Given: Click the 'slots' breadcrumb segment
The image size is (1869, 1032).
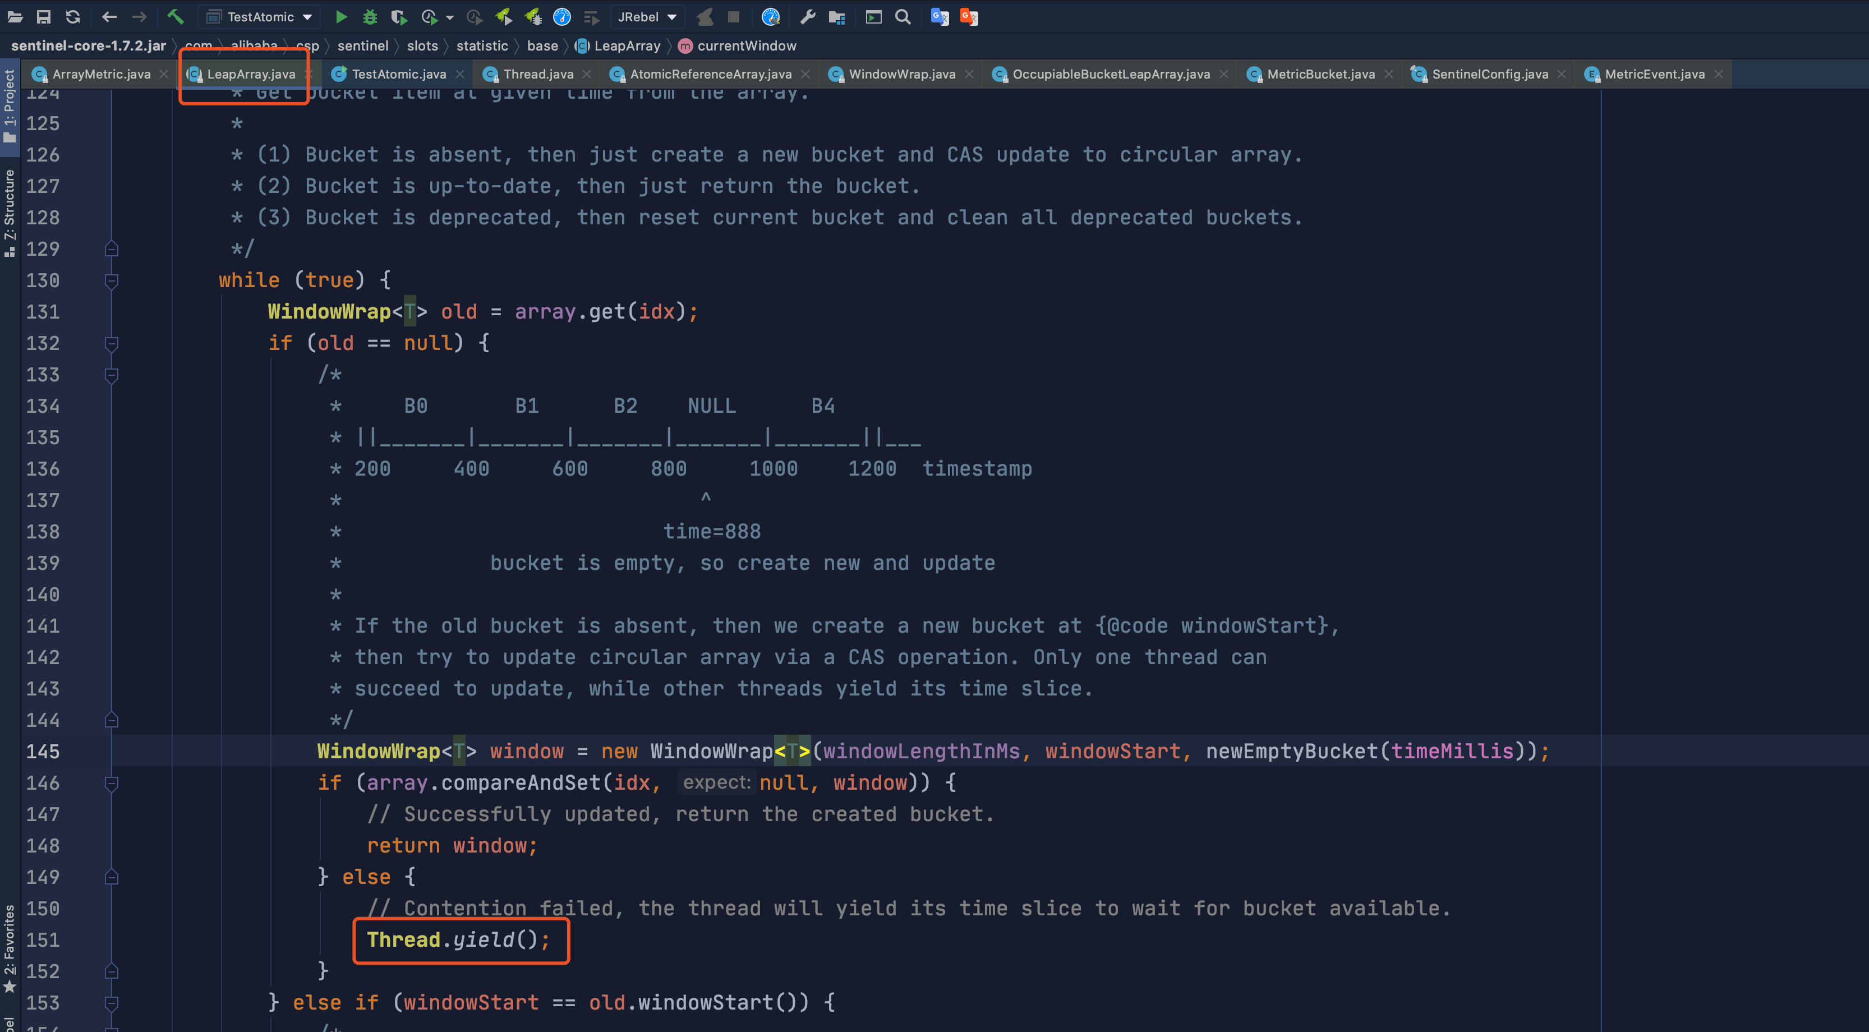Looking at the screenshot, I should tap(422, 45).
